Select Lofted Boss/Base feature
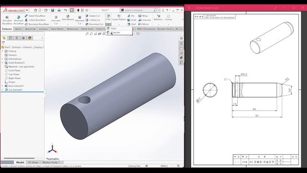 pyautogui.click(x=35, y=20)
